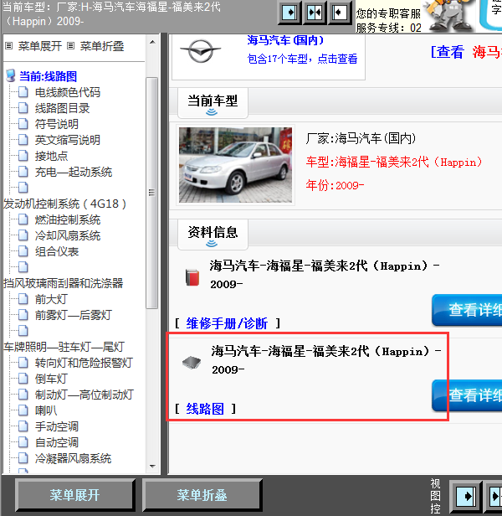Screen dimensions: 502x516
Task: Open 倒车灯 tree item
Action: [51, 379]
